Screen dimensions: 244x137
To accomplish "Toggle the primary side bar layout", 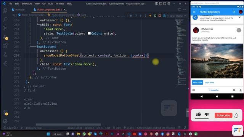I will coord(157,3).
